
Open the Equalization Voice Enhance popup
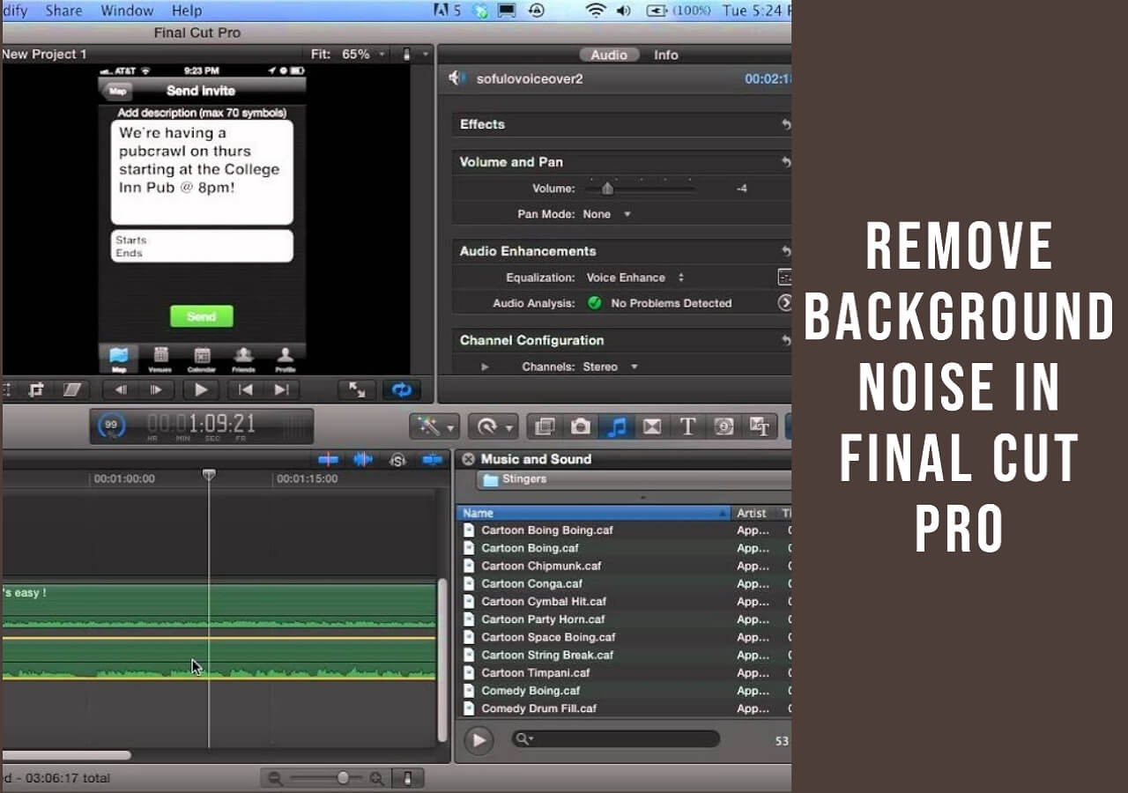(634, 278)
